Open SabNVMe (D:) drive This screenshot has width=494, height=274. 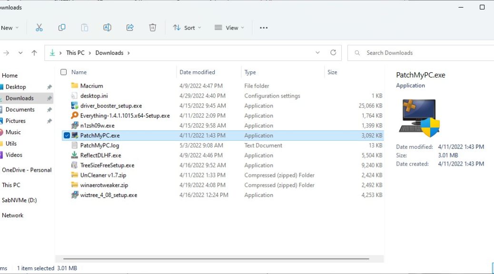(x=19, y=200)
